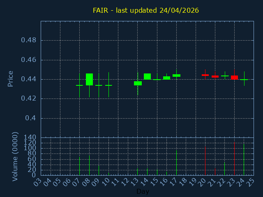Select the day 03 tick on x-axis
This screenshot has width=263, height=197.
coord(38,181)
